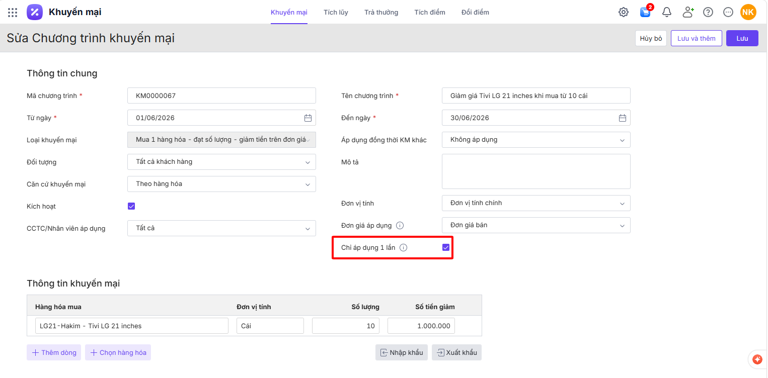The image size is (768, 378).
Task: Click the add user icon
Action: [688, 12]
